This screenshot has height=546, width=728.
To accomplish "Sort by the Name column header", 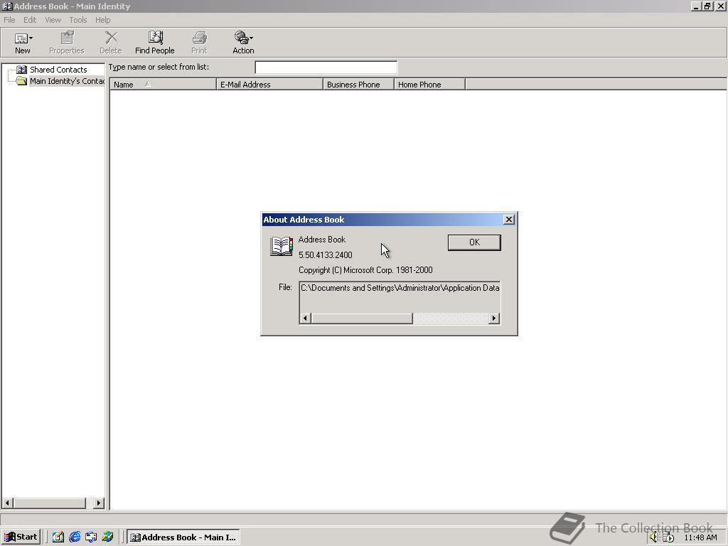I will click(163, 85).
